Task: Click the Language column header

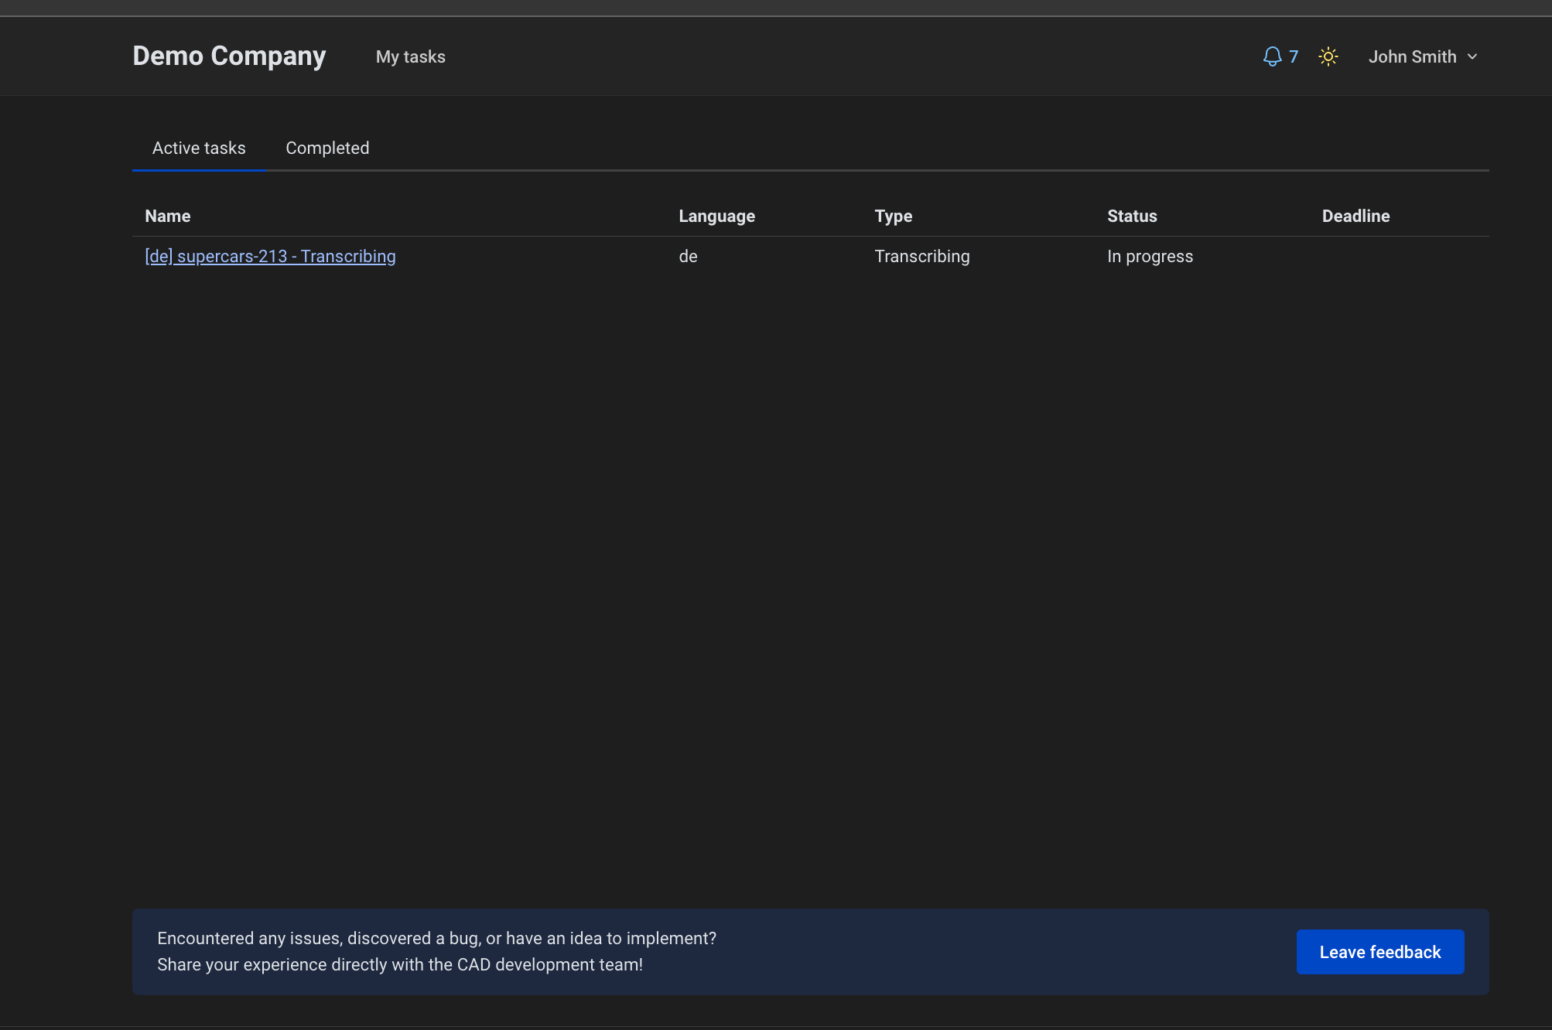Action: pyautogui.click(x=717, y=216)
